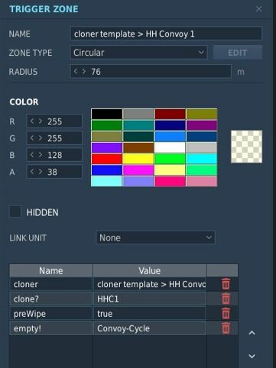Pick the cyan color swatch

pyautogui.click(x=202, y=159)
